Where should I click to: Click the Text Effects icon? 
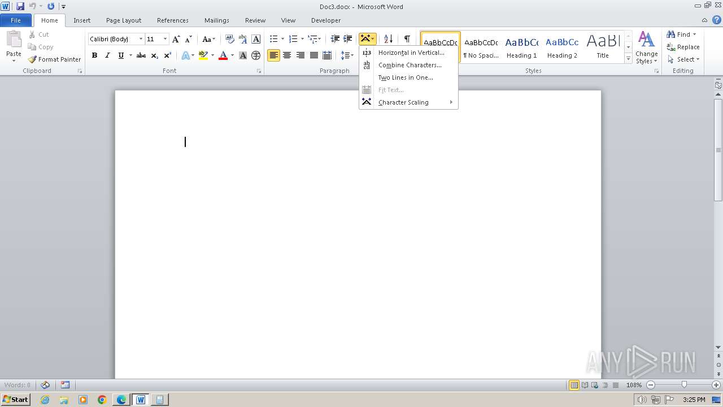tap(185, 55)
